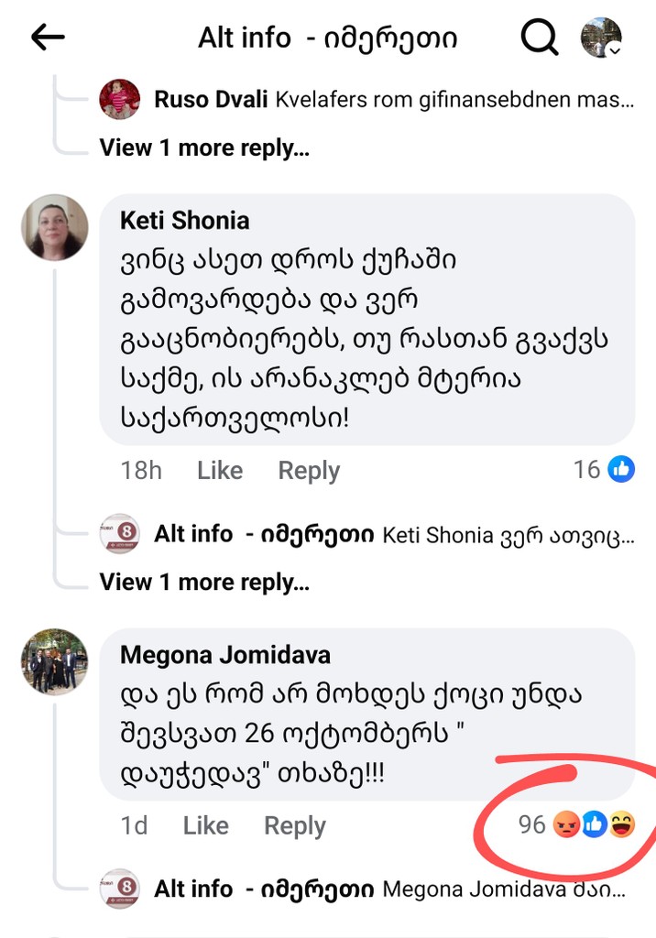Expand "View 1 more reply" under Ruso Dvali

click(x=204, y=147)
